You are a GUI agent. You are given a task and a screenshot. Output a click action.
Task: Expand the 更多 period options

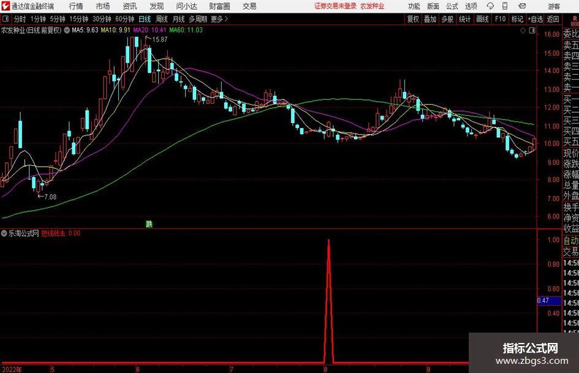pyautogui.click(x=219, y=19)
